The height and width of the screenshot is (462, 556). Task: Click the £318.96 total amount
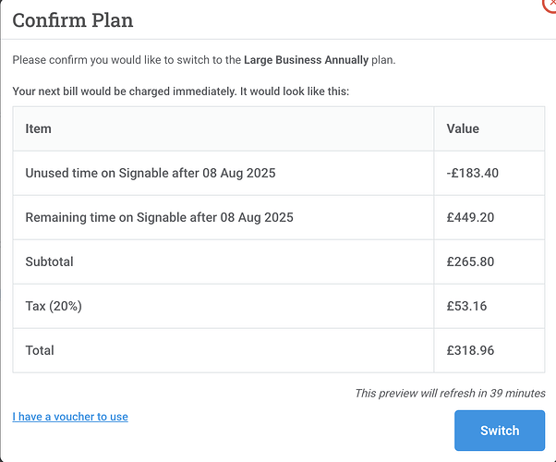(470, 350)
